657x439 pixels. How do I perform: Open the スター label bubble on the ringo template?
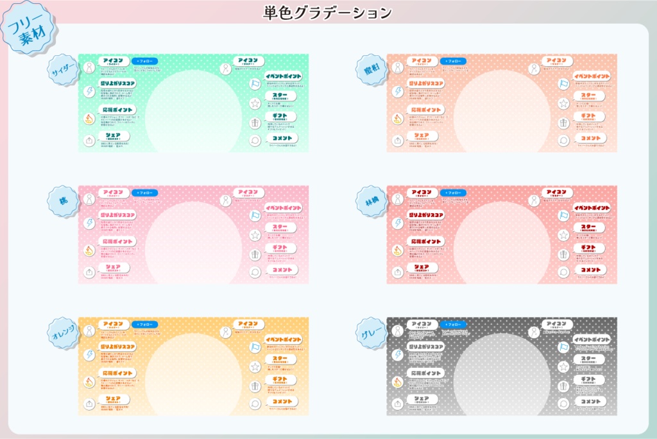590,228
